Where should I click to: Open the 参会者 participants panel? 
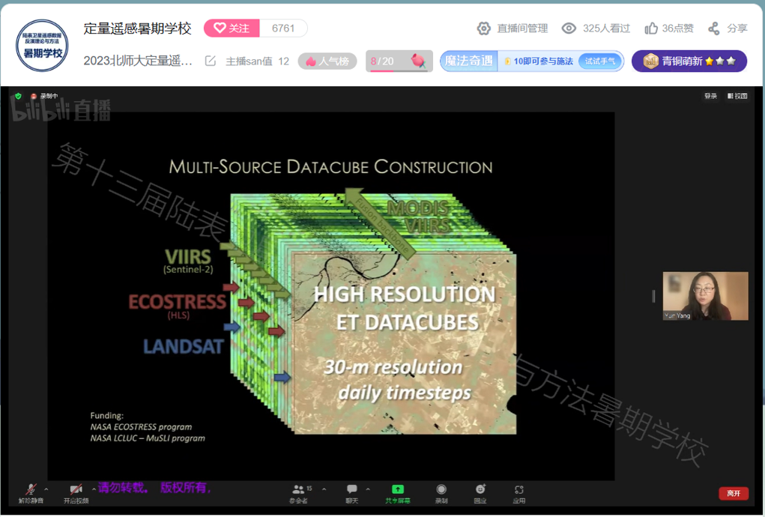pyautogui.click(x=299, y=490)
